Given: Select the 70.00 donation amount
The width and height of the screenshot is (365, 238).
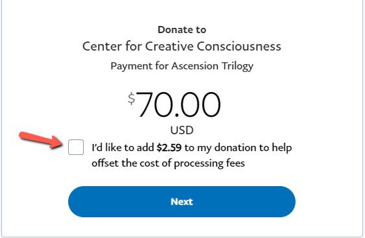Looking at the screenshot, I should coord(178,104).
